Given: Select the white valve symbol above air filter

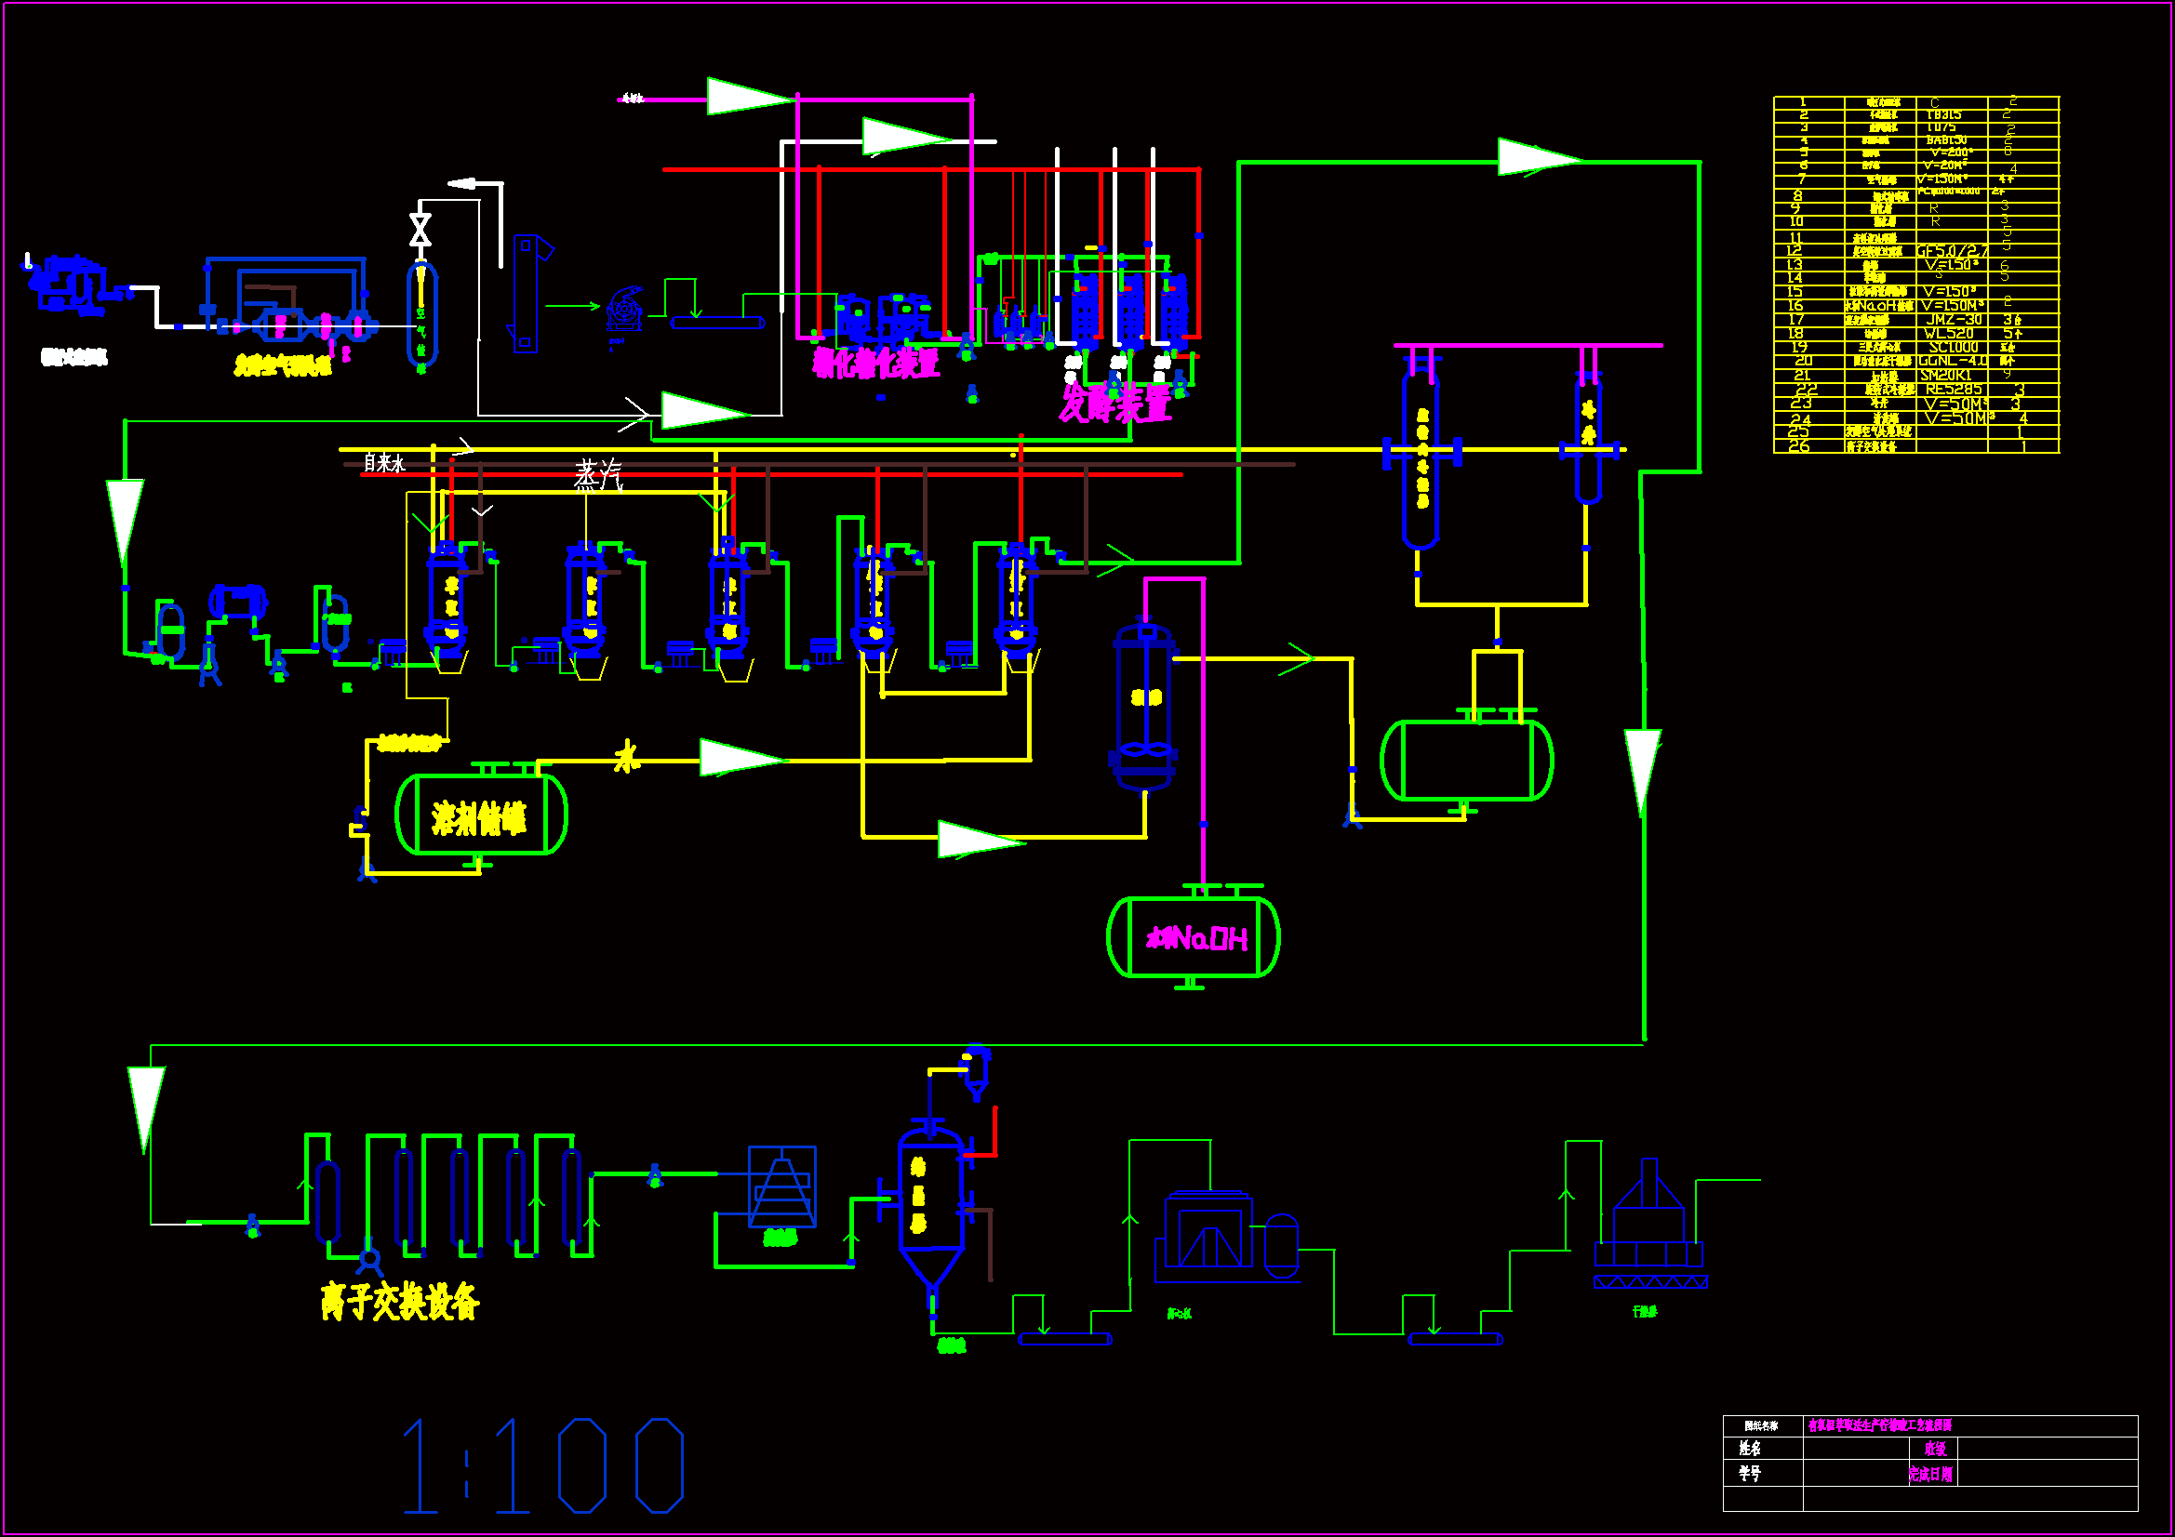Looking at the screenshot, I should 420,229.
